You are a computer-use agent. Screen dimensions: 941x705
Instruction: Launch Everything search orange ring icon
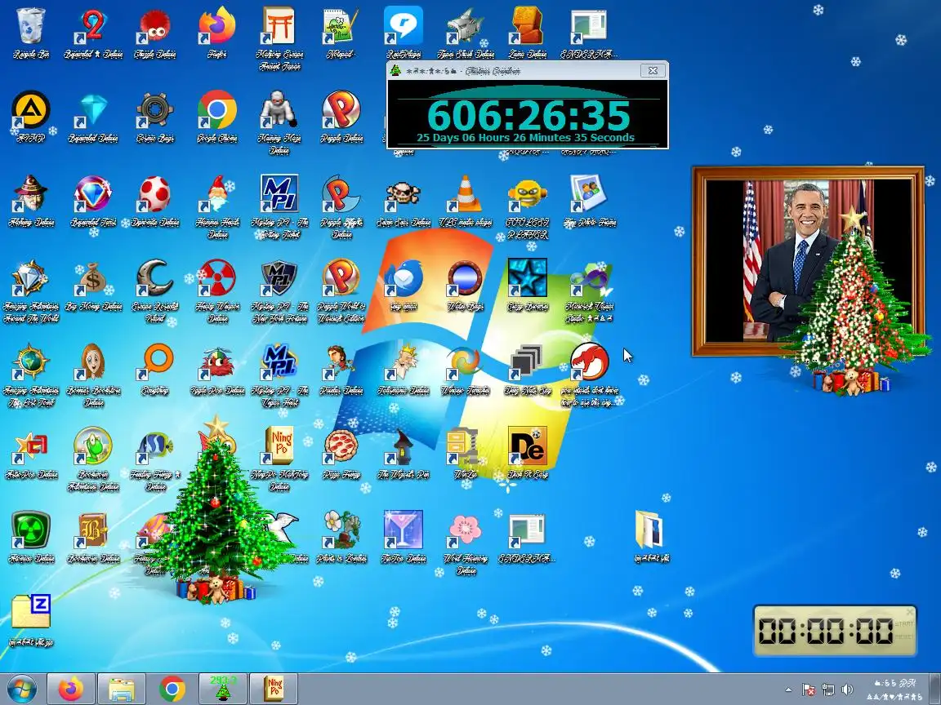[155, 369]
